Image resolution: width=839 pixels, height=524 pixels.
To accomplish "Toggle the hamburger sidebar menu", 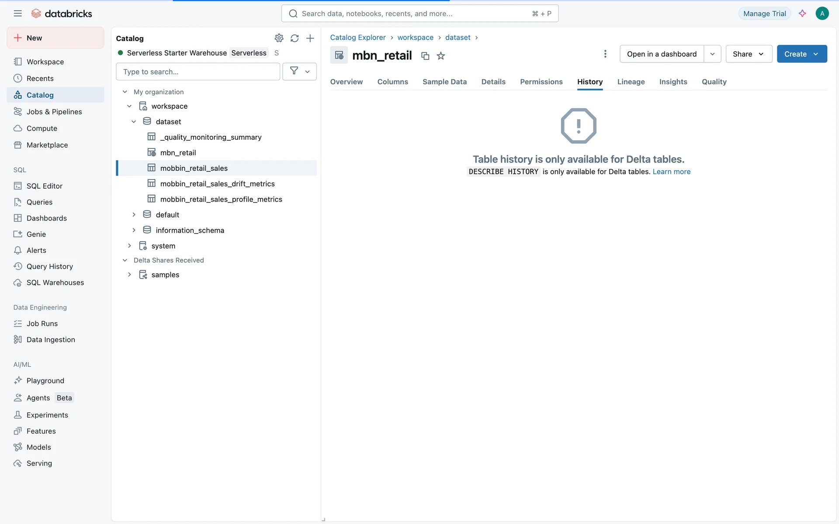I will pyautogui.click(x=17, y=14).
